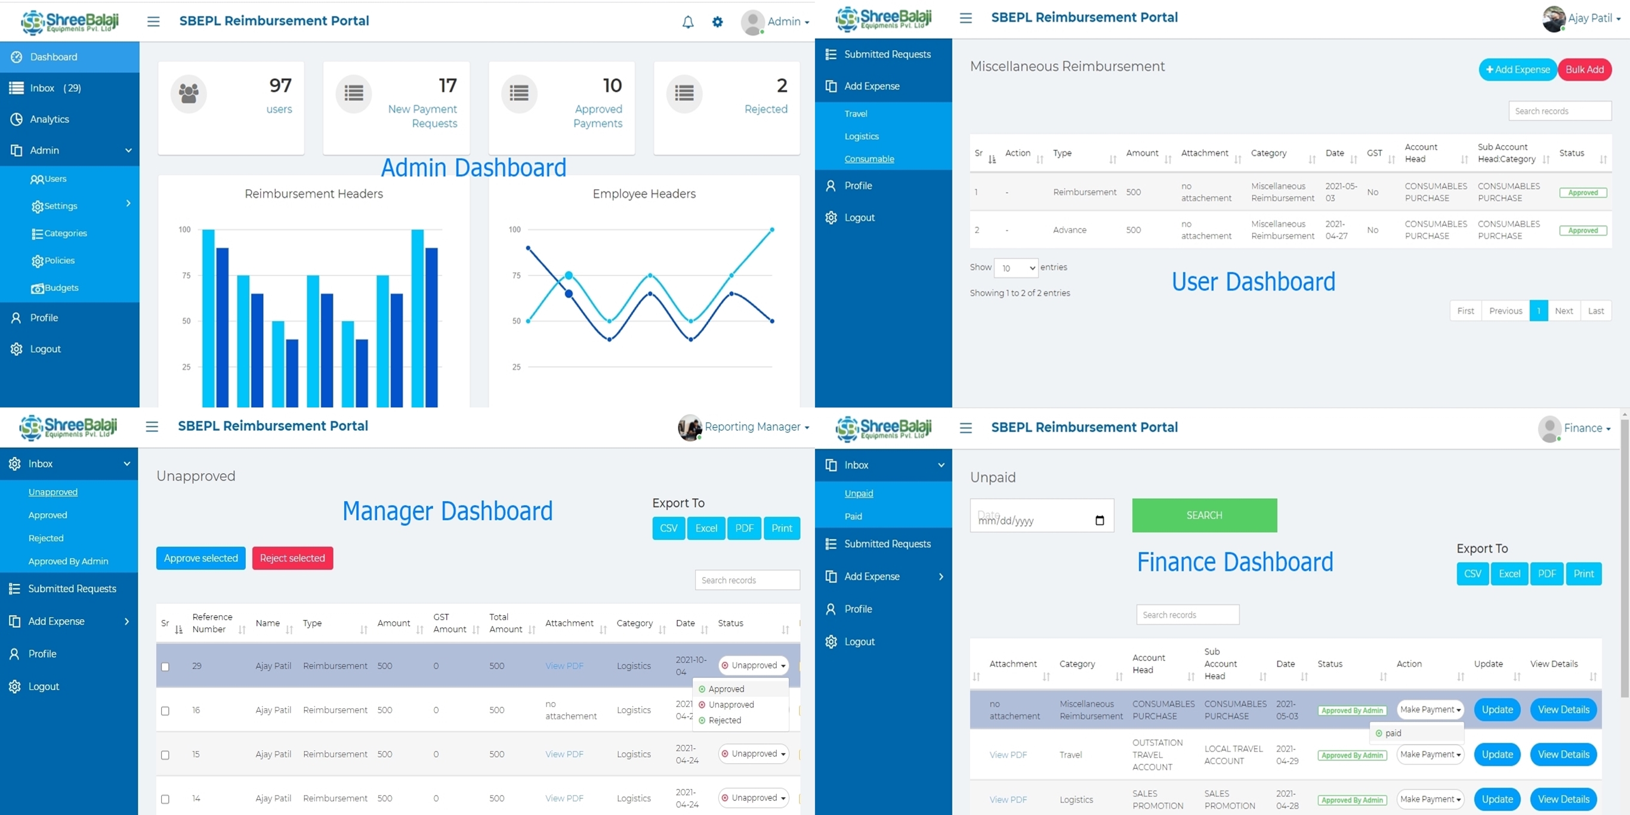Click the Approve selected button
Viewport: 1630px width, 815px height.
(200, 558)
